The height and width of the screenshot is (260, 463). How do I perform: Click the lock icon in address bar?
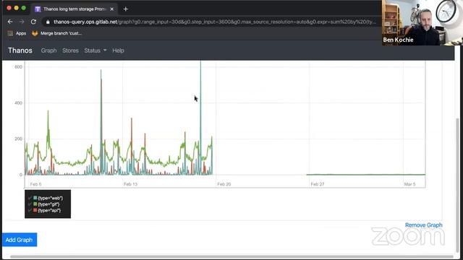pos(48,22)
